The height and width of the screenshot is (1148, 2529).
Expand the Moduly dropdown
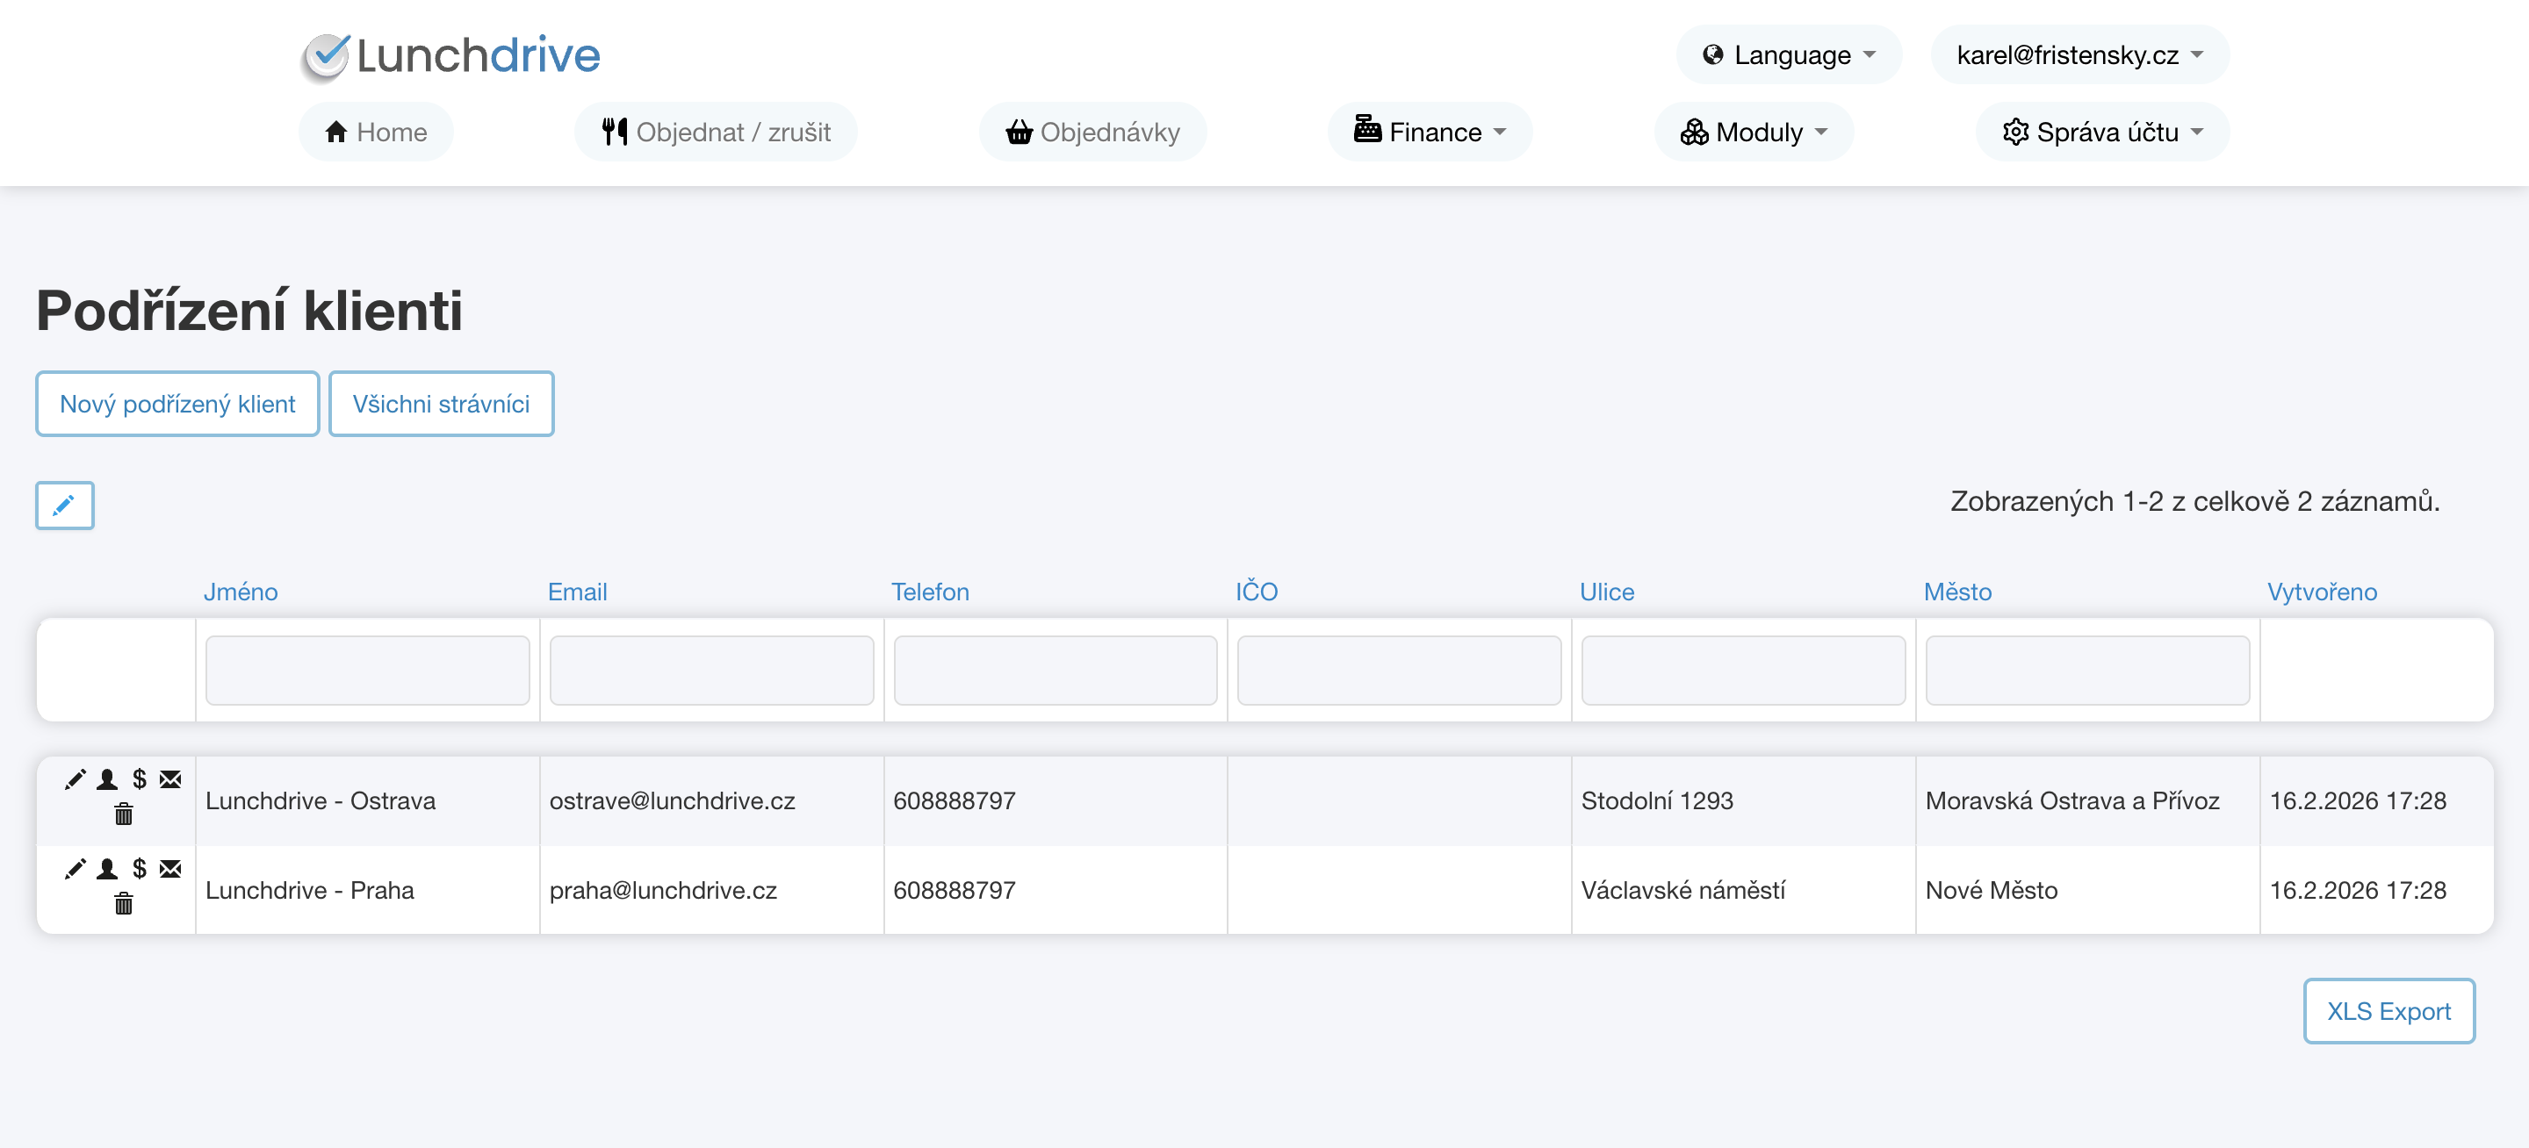pos(1754,132)
